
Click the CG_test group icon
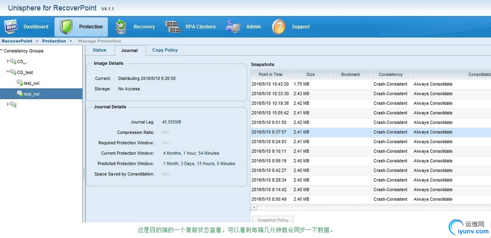pos(13,72)
